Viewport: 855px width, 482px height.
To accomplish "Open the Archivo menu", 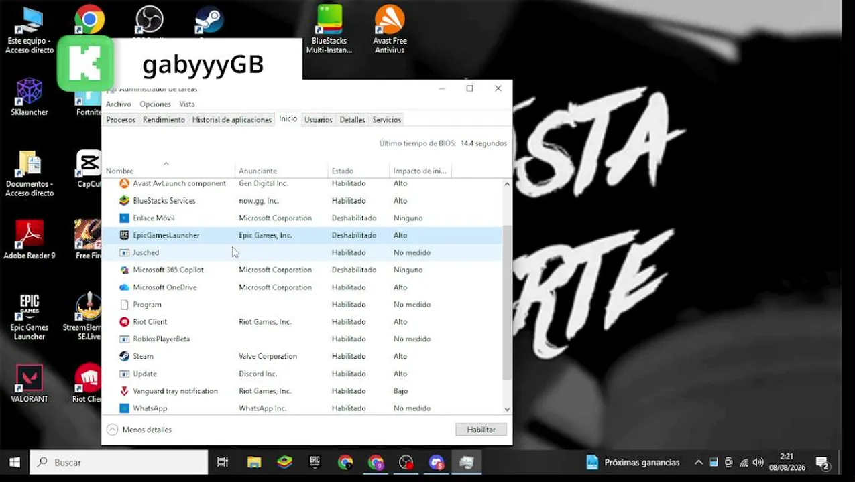I will pos(119,104).
